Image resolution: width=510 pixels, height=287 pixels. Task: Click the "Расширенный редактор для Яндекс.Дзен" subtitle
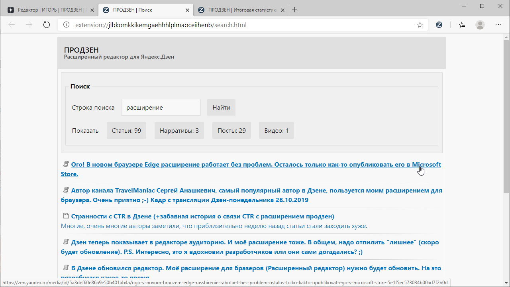[x=119, y=57]
